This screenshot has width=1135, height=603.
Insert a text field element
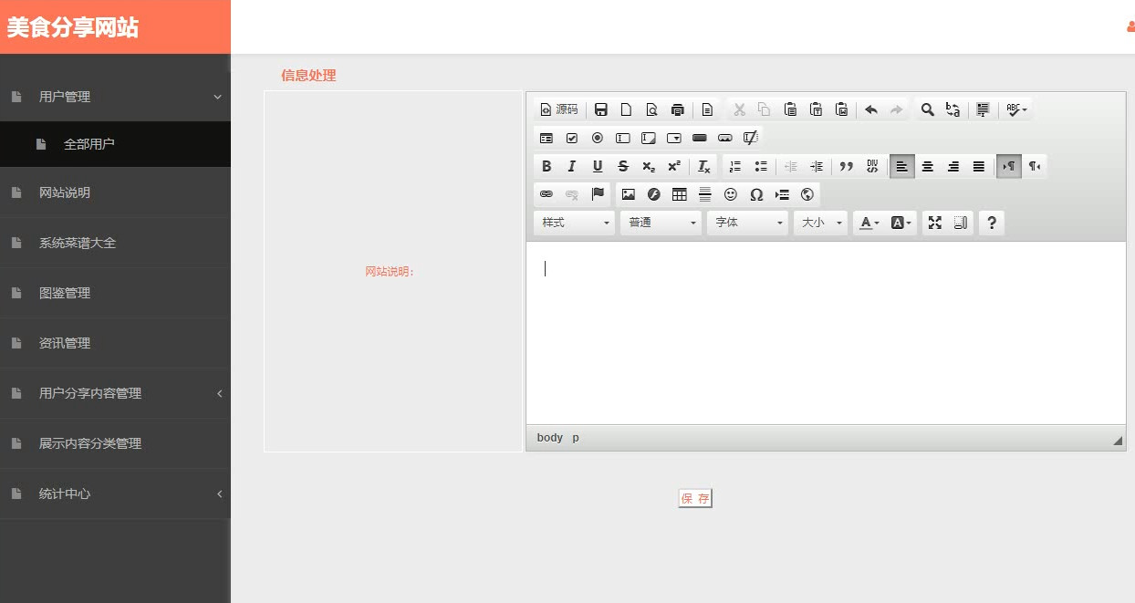click(623, 138)
